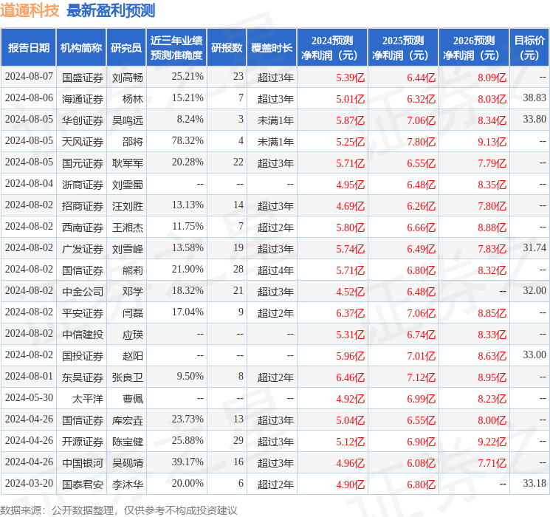Click the 2026预测净利润 header
Image resolution: width=550 pixels, height=517 pixels.
coord(474,48)
